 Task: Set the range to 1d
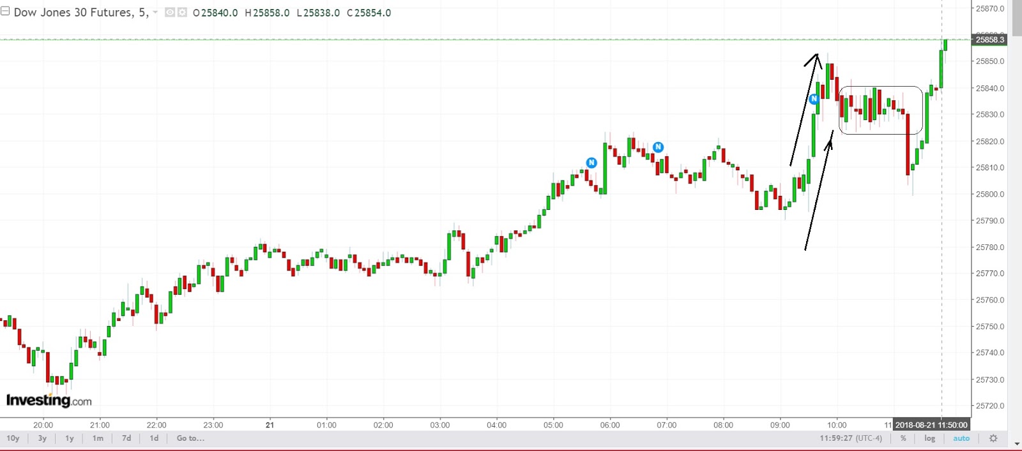click(154, 438)
